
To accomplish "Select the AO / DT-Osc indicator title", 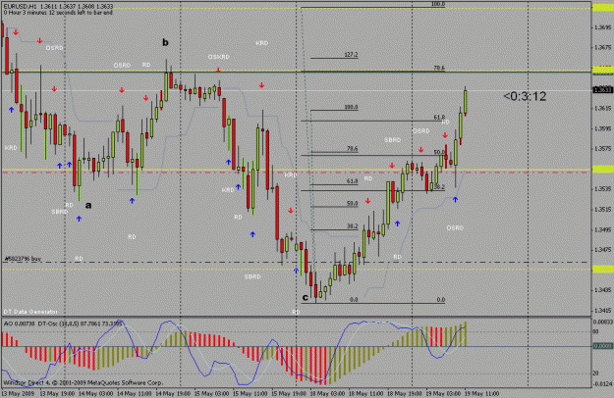I will [x=63, y=323].
